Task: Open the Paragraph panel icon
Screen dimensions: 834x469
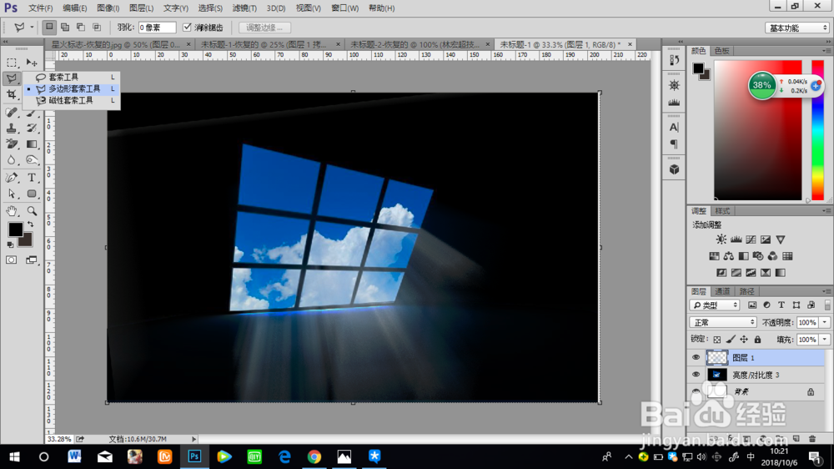Action: click(674, 144)
